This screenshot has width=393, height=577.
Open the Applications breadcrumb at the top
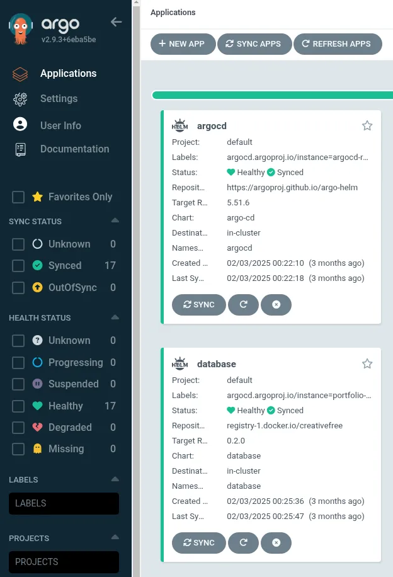(x=173, y=12)
